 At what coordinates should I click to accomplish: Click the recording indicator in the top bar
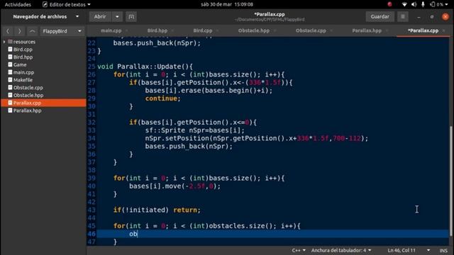click(x=389, y=4)
